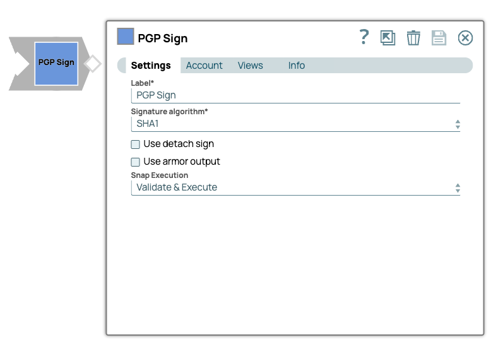The height and width of the screenshot is (342, 491).
Task: Expand the Snap Execution dropdown
Action: [290, 187]
